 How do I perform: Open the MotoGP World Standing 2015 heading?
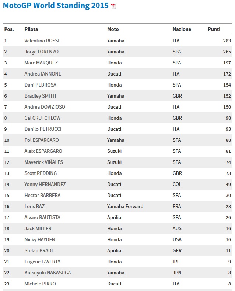point(56,6)
